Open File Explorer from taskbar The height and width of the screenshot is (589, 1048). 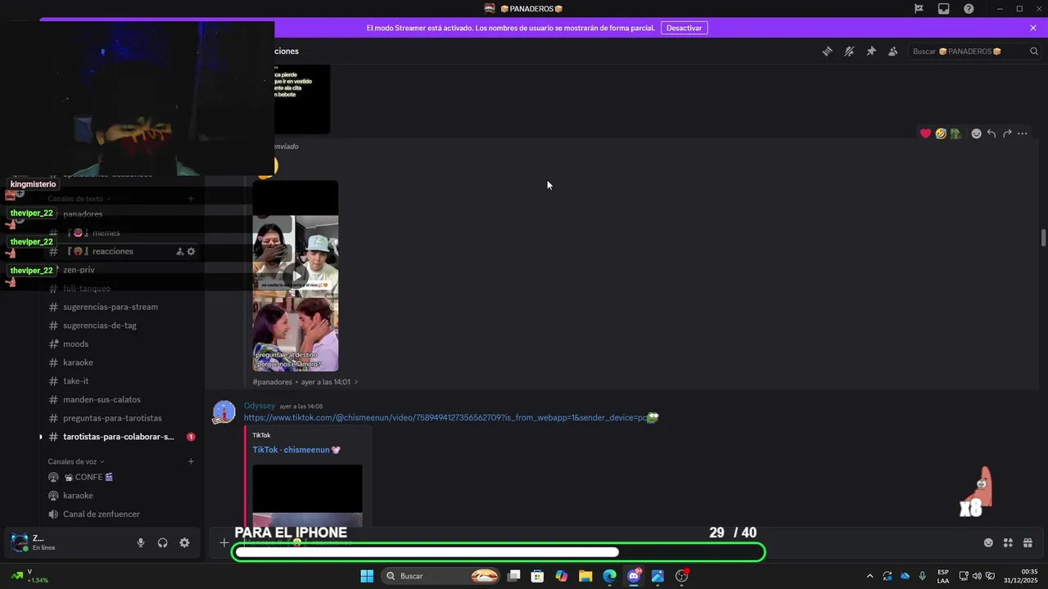(x=585, y=576)
